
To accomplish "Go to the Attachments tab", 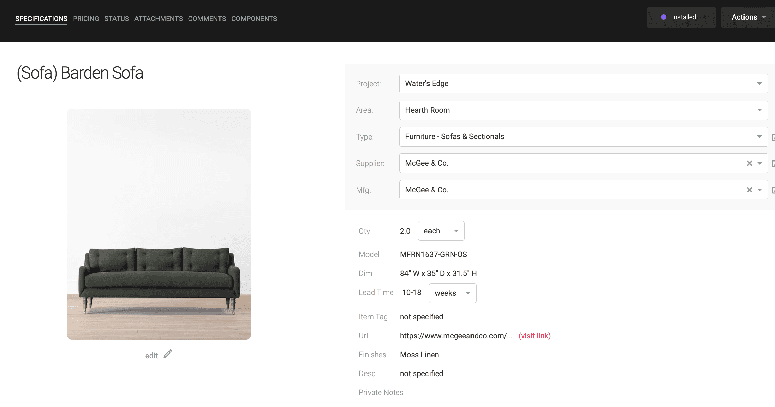I will click(159, 19).
